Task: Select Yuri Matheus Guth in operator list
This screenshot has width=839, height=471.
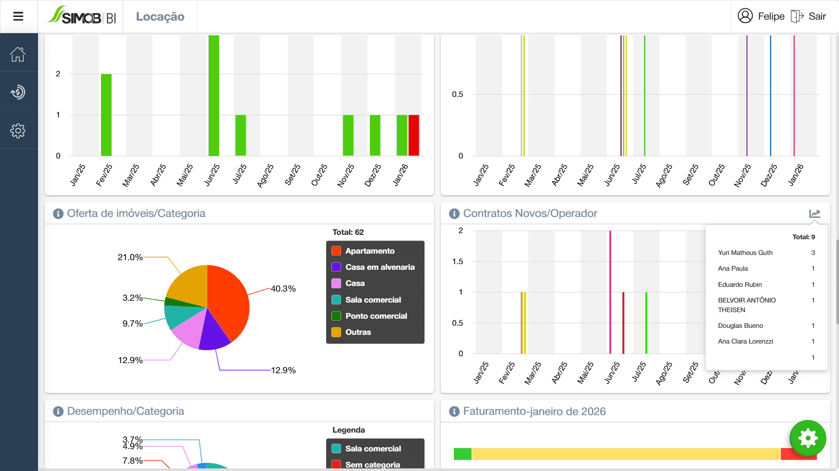Action: coord(745,253)
